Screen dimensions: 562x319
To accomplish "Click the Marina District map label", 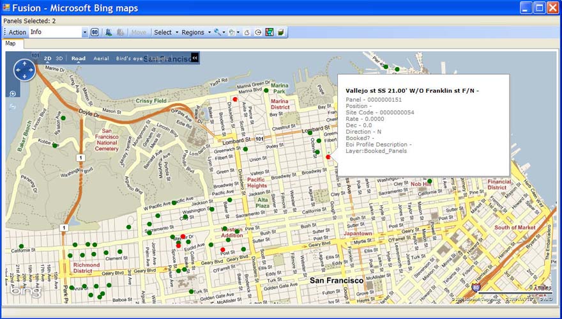I will [280, 104].
